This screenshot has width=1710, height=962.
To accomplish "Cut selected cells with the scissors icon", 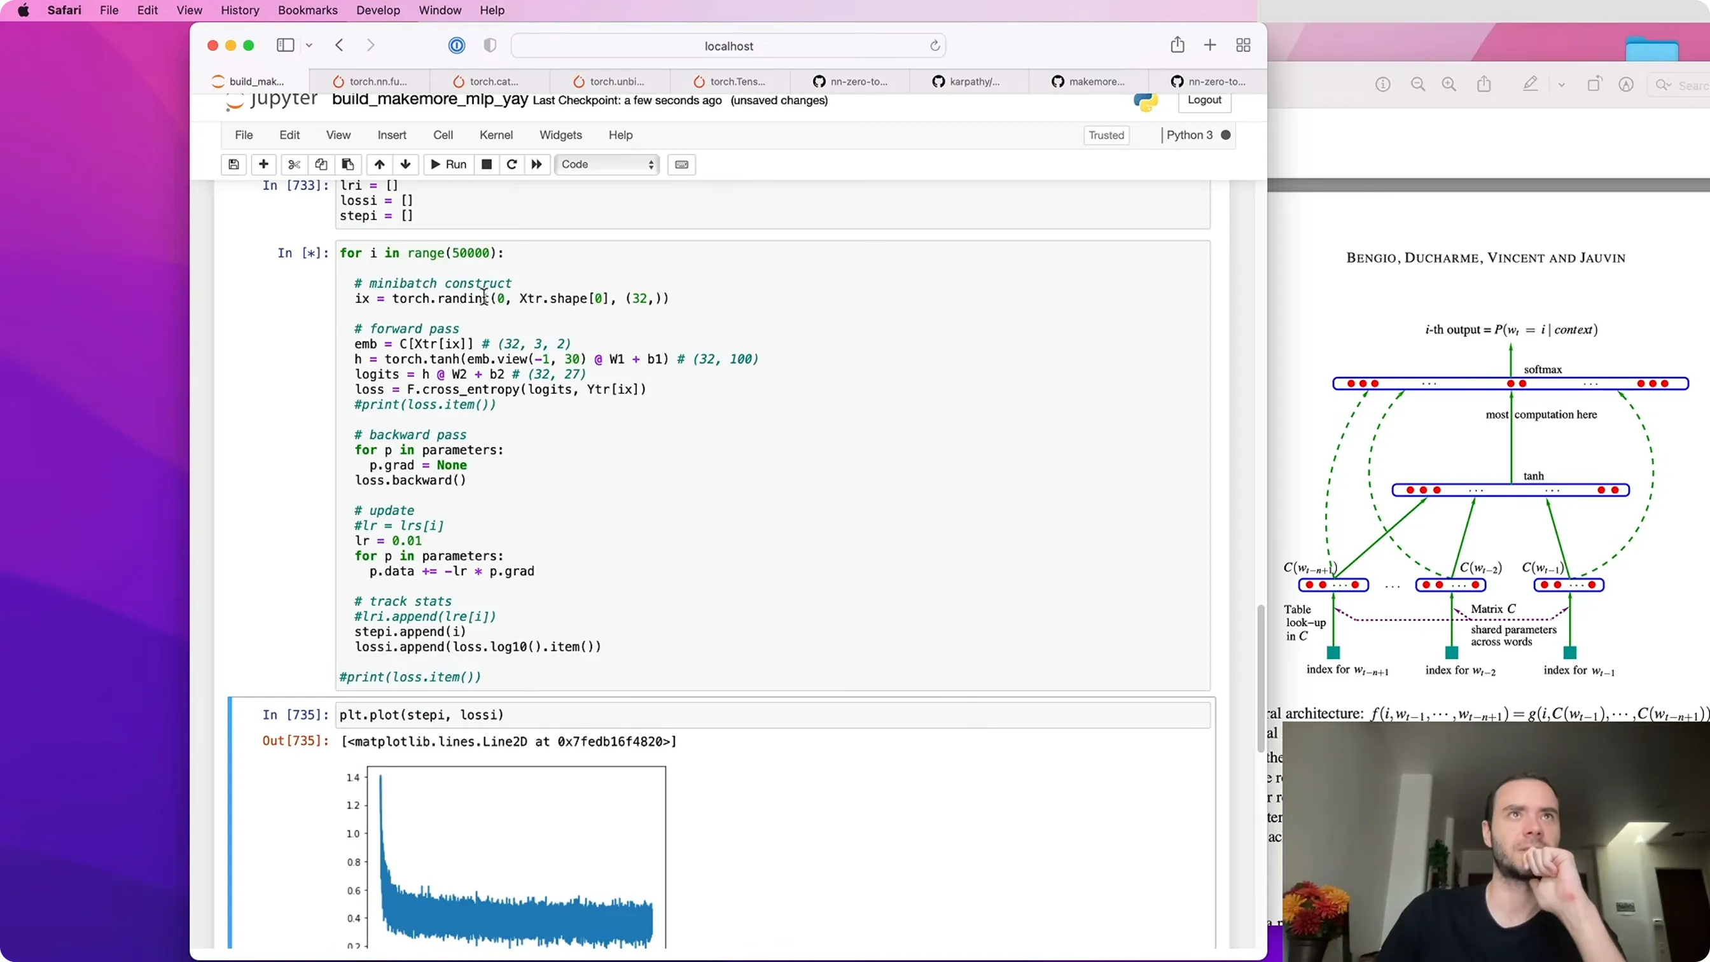I will [294, 164].
